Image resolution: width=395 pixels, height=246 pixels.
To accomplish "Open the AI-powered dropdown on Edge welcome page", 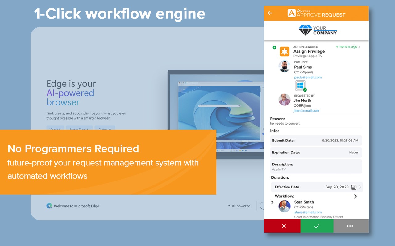I will coord(239,206).
